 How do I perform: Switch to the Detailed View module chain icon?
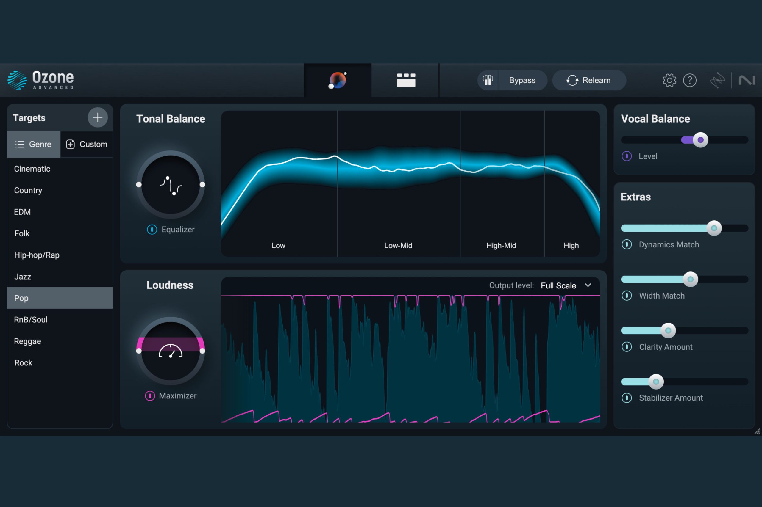tap(405, 80)
